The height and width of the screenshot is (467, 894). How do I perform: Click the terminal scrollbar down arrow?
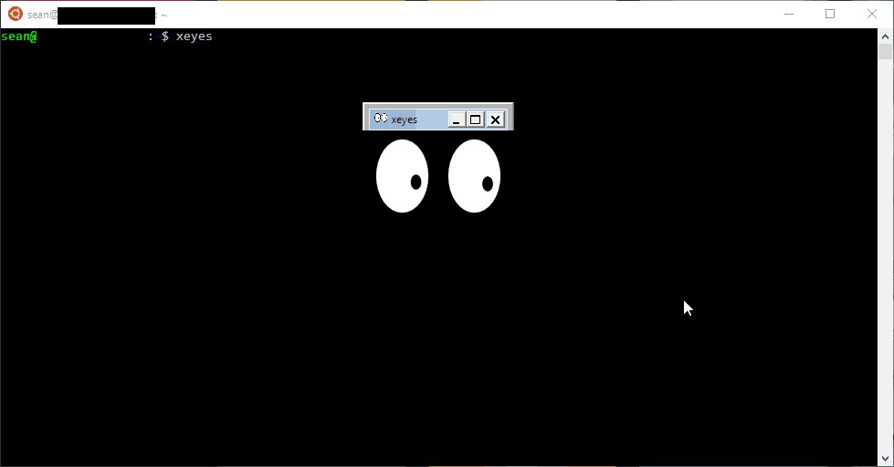tap(885, 459)
